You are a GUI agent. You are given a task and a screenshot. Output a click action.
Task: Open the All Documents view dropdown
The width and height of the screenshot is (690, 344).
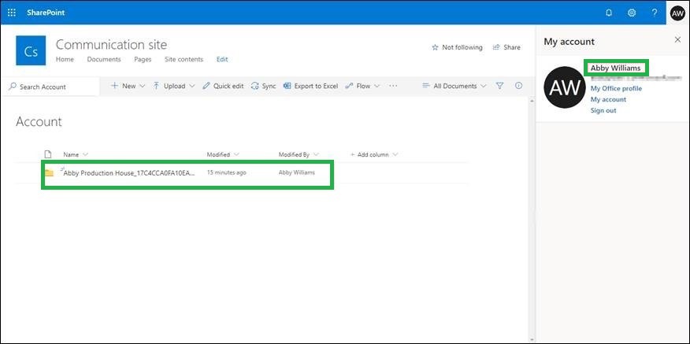point(454,87)
